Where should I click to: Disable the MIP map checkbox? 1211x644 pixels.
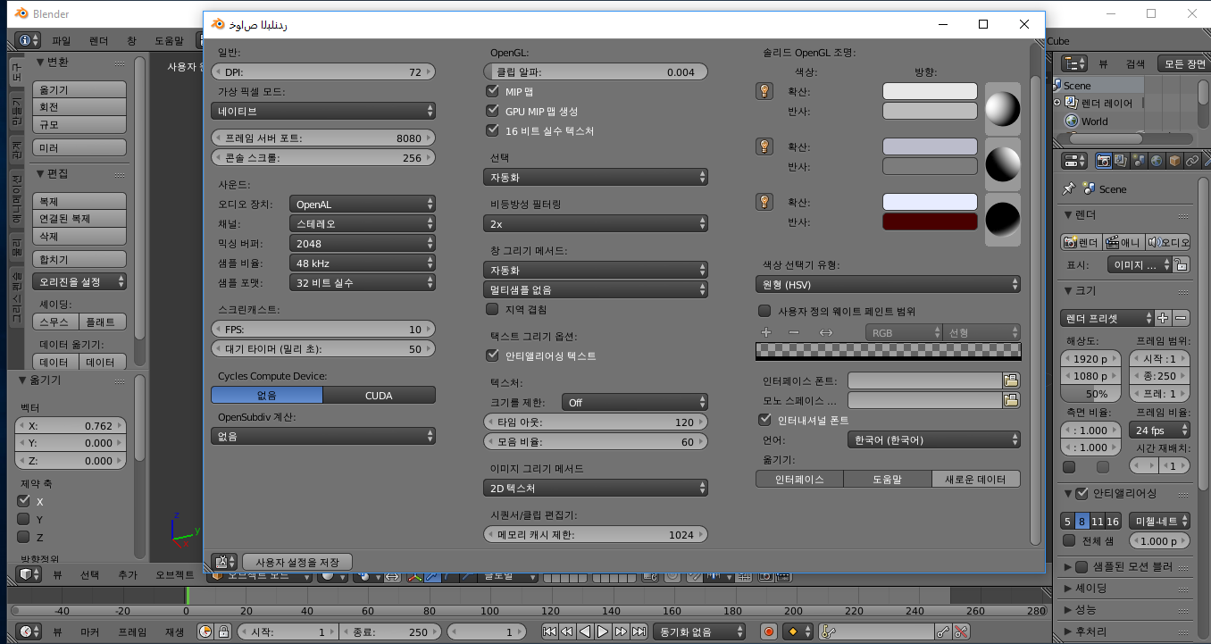pyautogui.click(x=492, y=91)
